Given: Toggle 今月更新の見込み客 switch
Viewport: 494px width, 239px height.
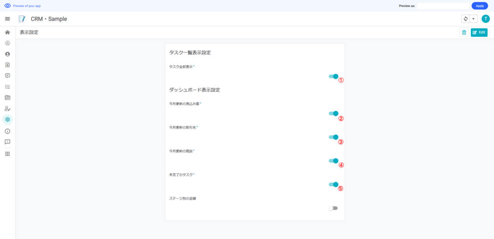Looking at the screenshot, I should point(333,114).
